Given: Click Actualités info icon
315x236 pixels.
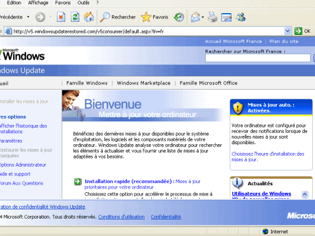Looking at the screenshot, I should coord(237,182).
